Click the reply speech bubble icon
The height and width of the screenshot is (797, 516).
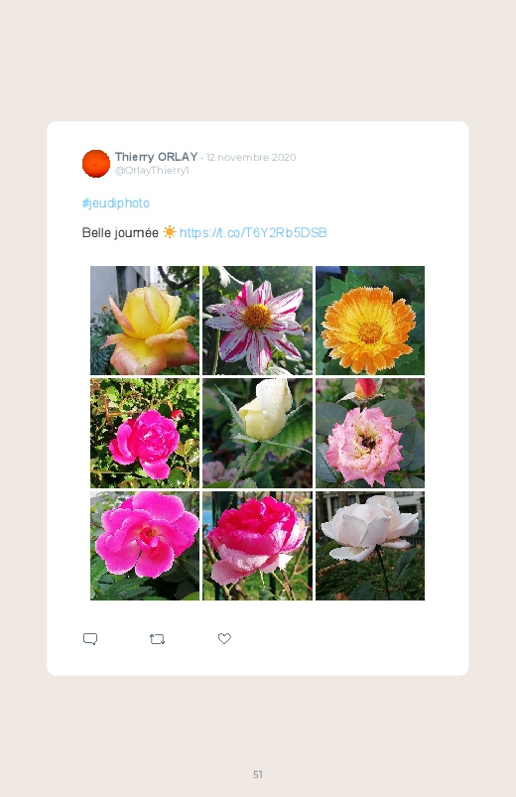[x=90, y=639]
